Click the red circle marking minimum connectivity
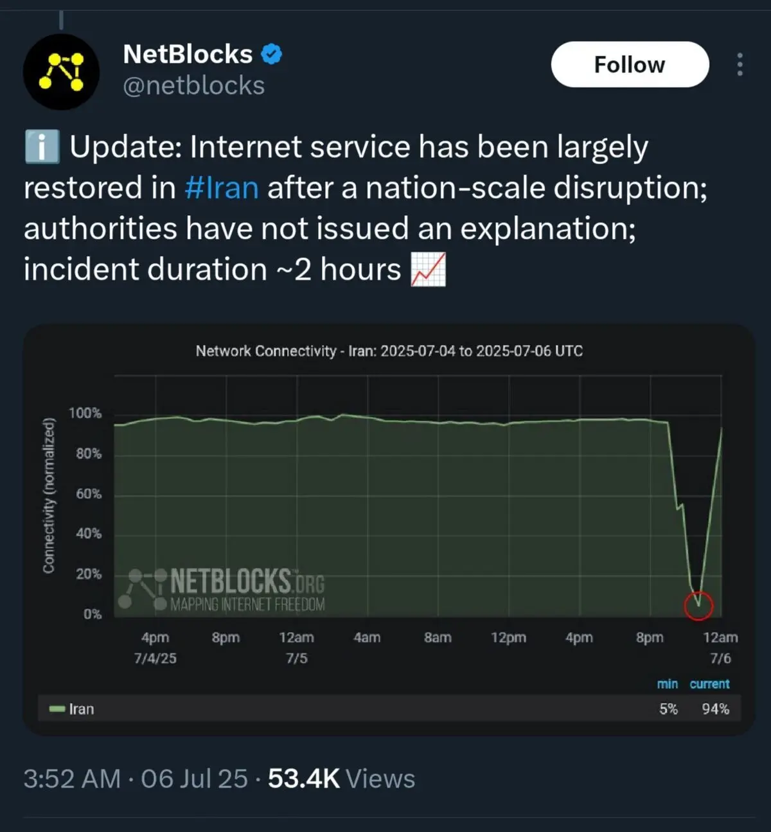The height and width of the screenshot is (832, 771). pos(698,605)
